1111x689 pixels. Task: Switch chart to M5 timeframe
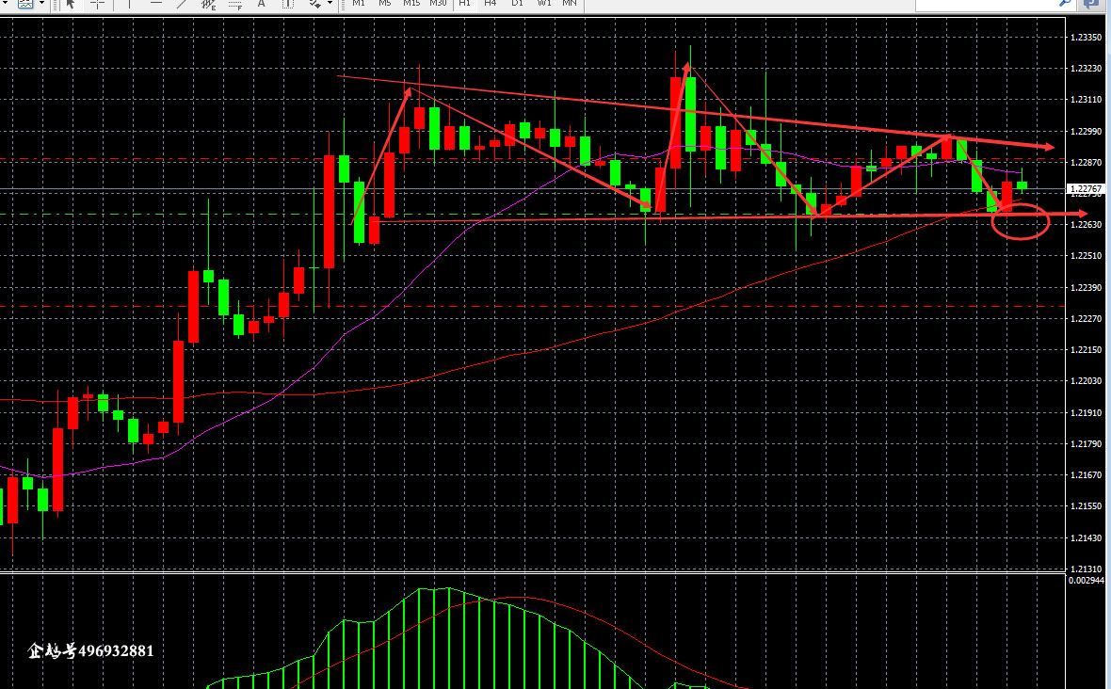pyautogui.click(x=385, y=4)
